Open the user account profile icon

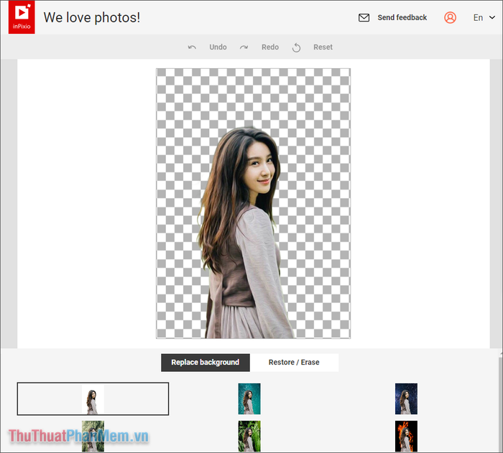click(450, 18)
